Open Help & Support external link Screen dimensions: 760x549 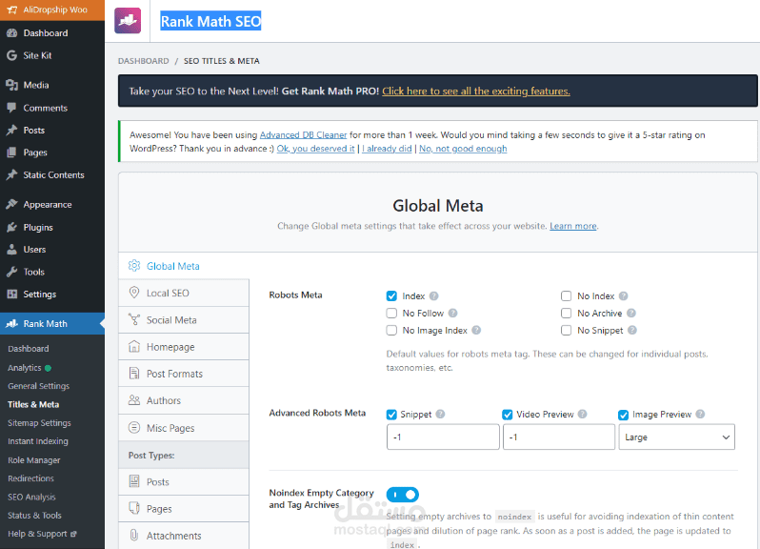(x=42, y=534)
